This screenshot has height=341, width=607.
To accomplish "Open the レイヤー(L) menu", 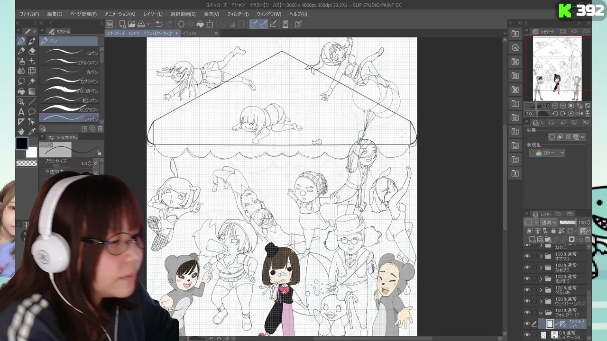I will click(x=153, y=14).
